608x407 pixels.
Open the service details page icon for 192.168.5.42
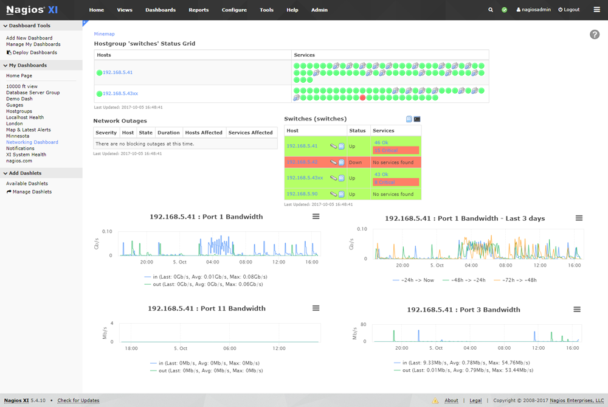point(342,162)
